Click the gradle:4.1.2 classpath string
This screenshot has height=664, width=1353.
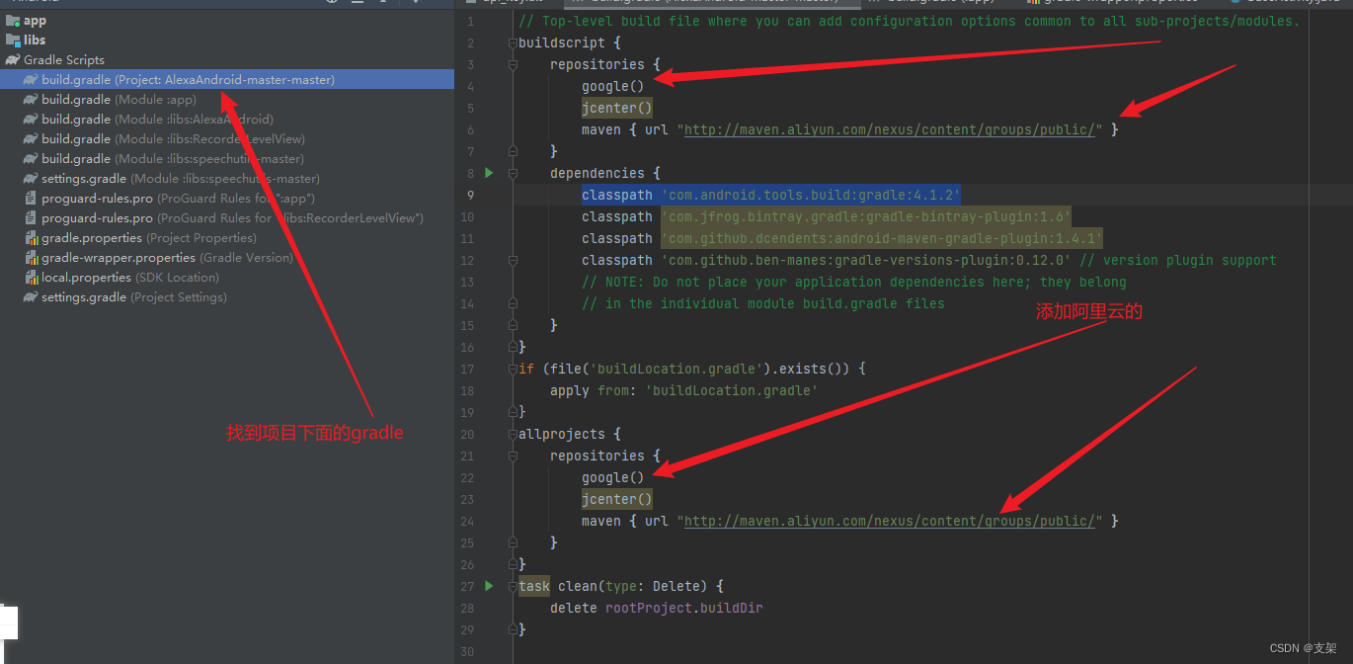click(x=811, y=195)
